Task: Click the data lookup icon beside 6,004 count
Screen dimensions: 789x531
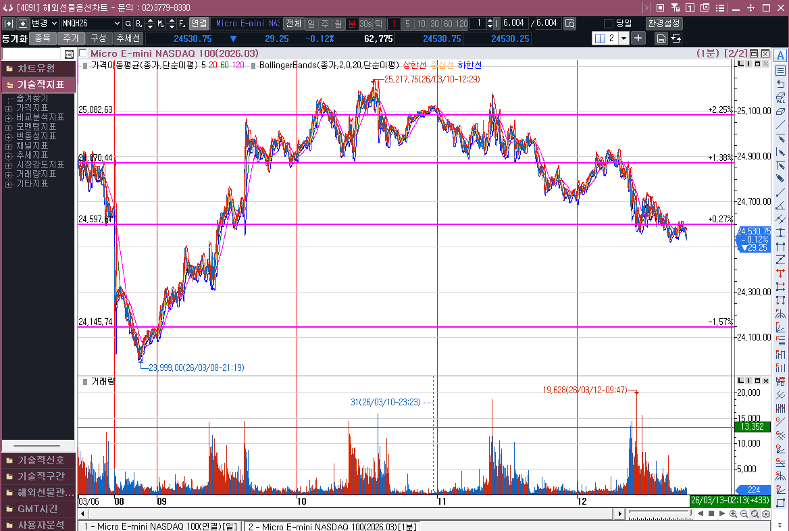Action: point(569,24)
